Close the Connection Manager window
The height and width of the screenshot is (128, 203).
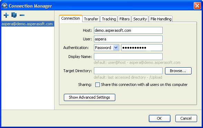coord(197,6)
